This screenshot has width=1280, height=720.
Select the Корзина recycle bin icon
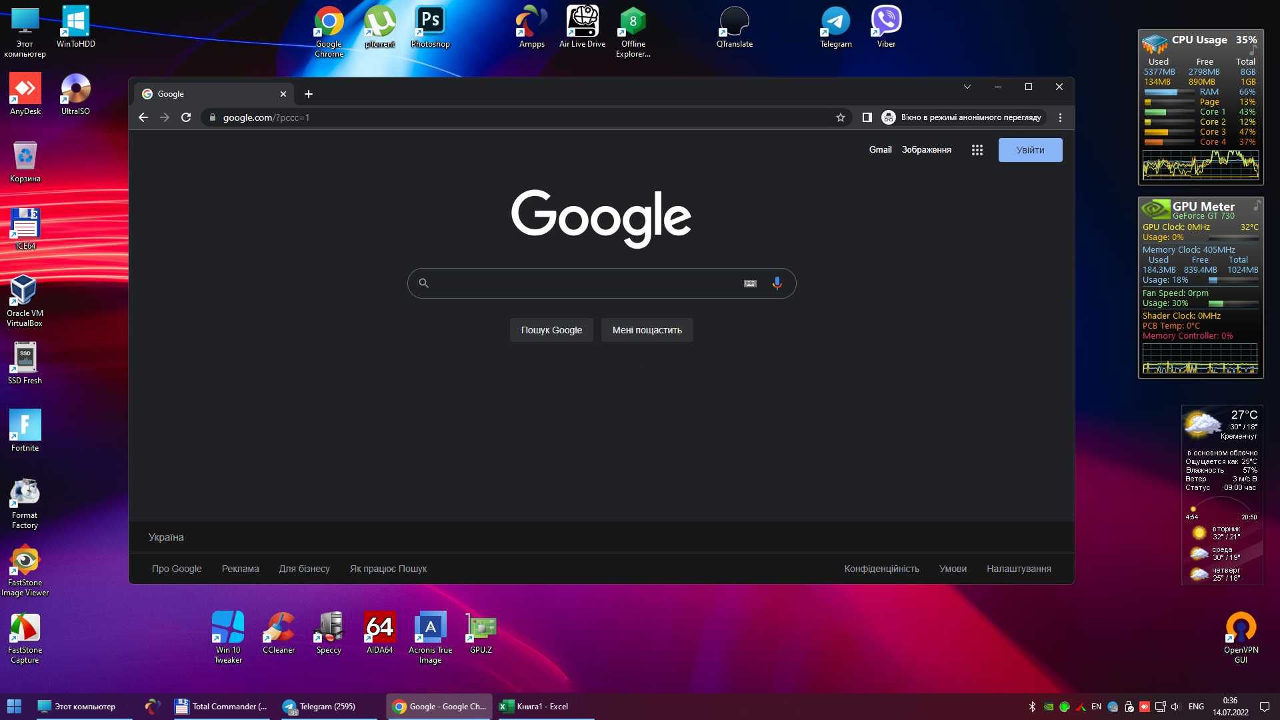pos(25,161)
